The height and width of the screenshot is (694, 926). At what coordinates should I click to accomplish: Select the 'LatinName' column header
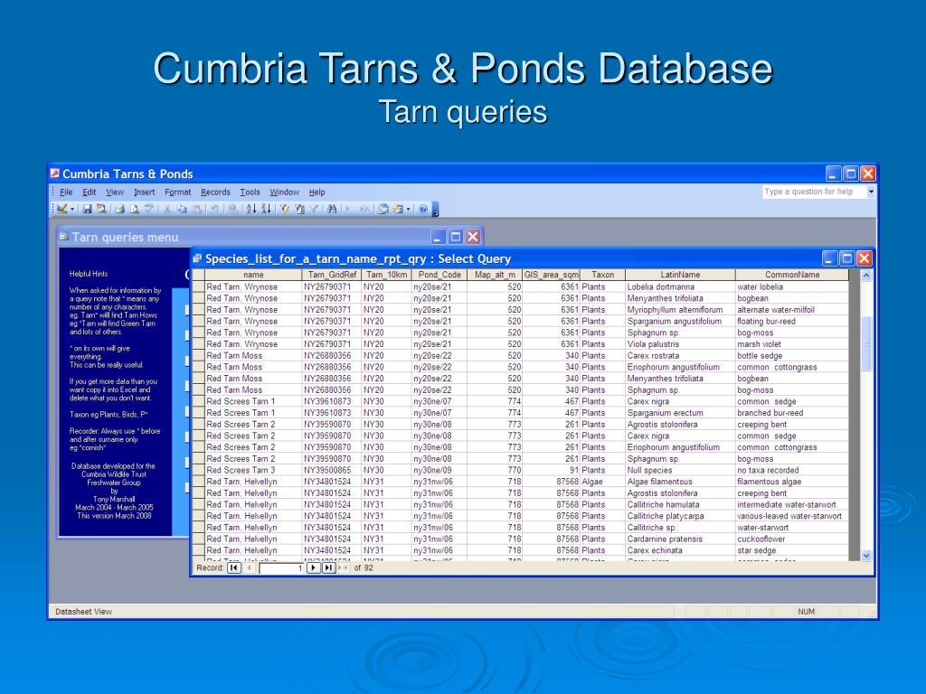pyautogui.click(x=680, y=275)
